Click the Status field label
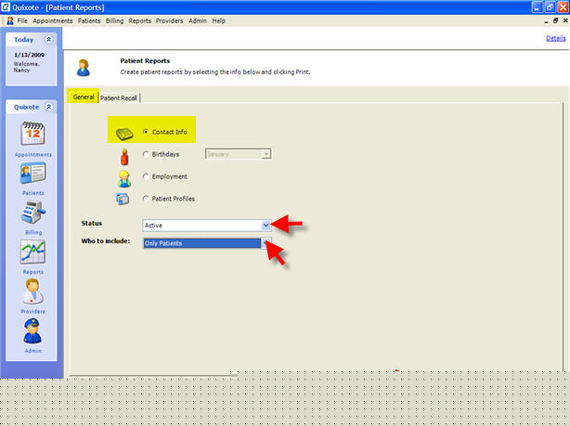This screenshot has height=426, width=570. (92, 223)
